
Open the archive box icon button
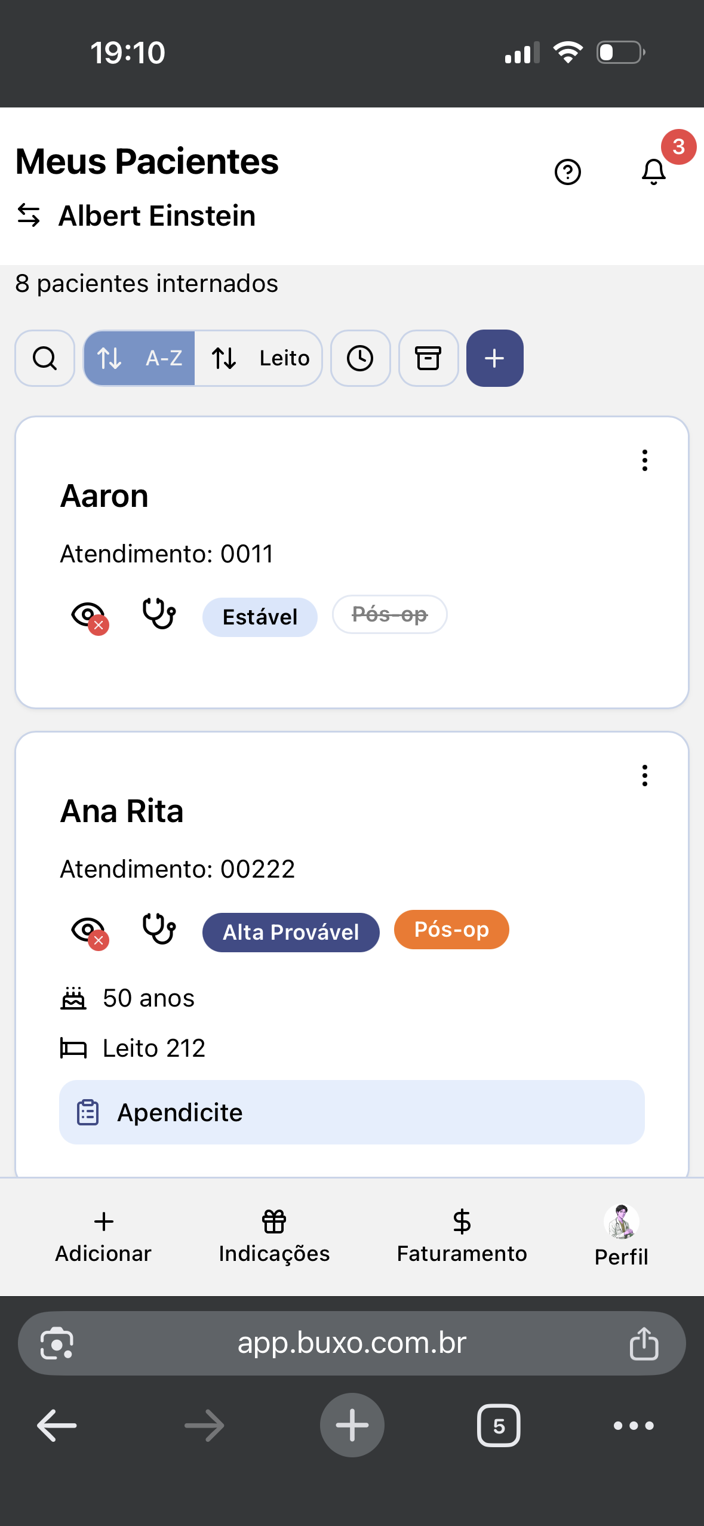click(x=428, y=358)
